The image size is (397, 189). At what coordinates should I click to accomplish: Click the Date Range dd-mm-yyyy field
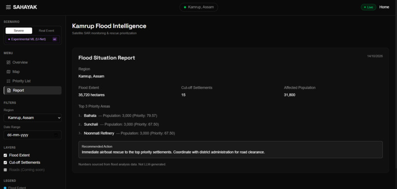tap(33, 135)
